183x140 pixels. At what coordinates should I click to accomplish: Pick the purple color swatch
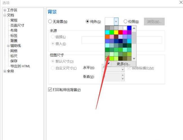click(129, 32)
